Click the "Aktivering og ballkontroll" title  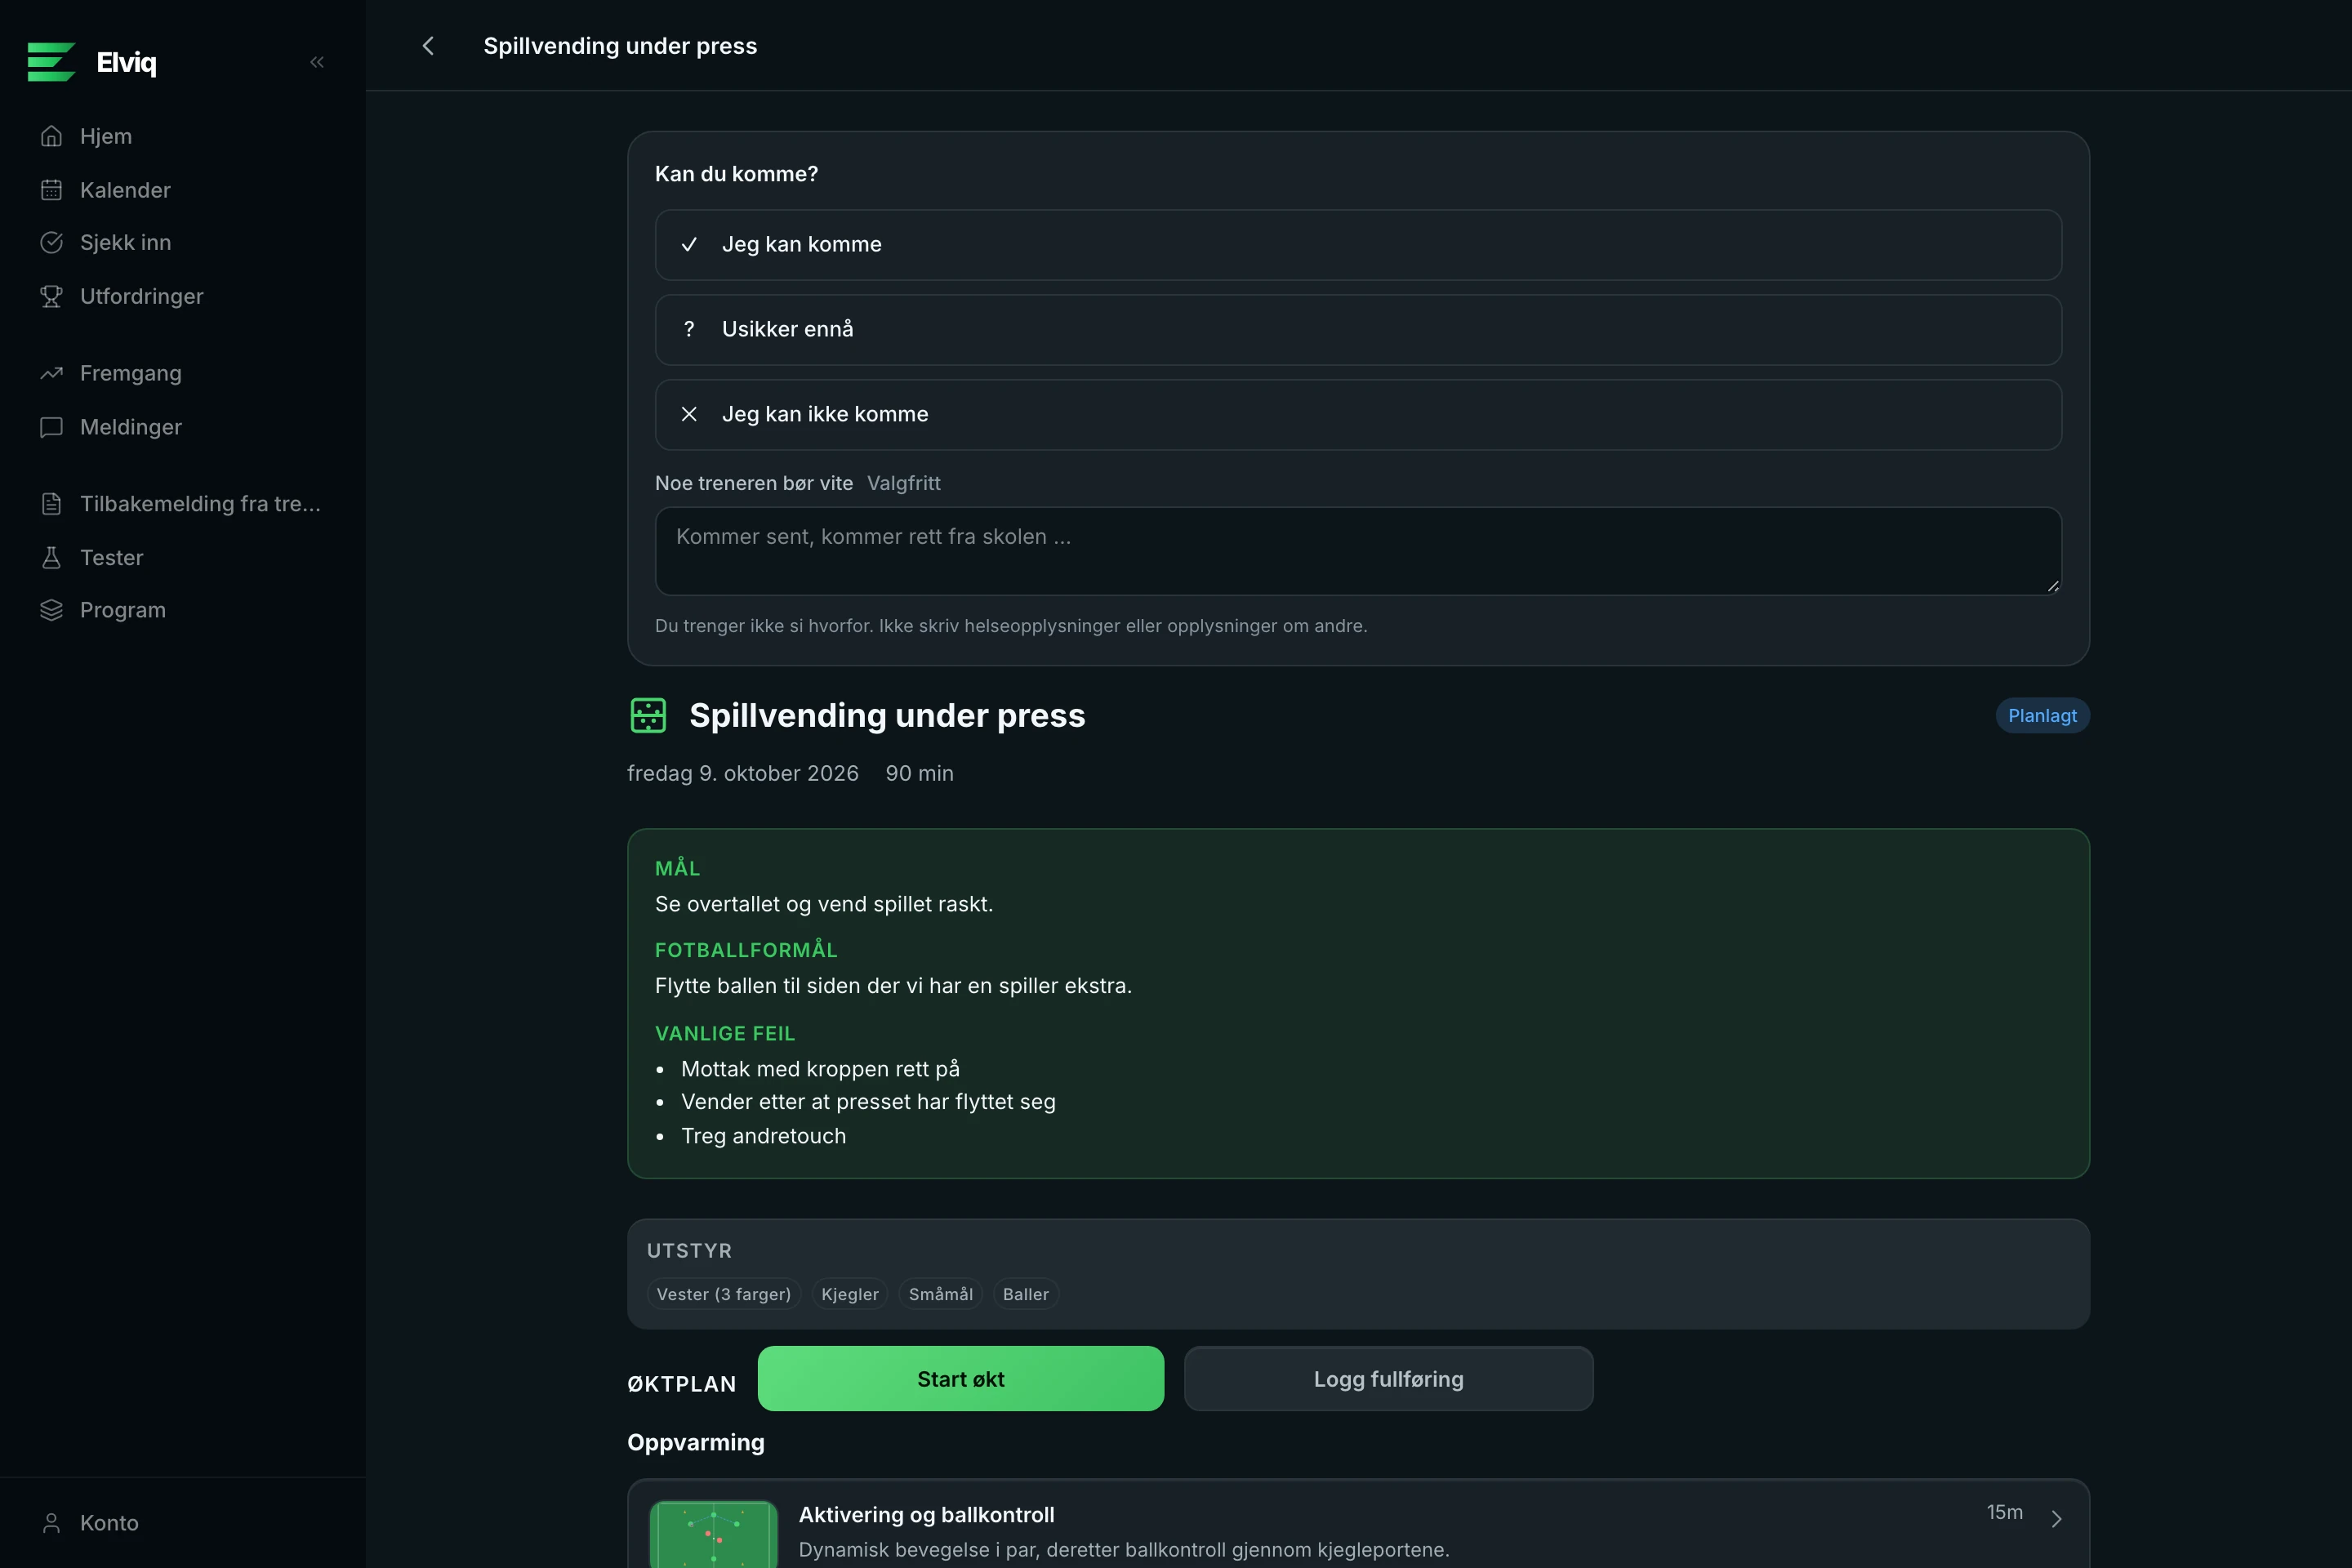(x=926, y=1515)
